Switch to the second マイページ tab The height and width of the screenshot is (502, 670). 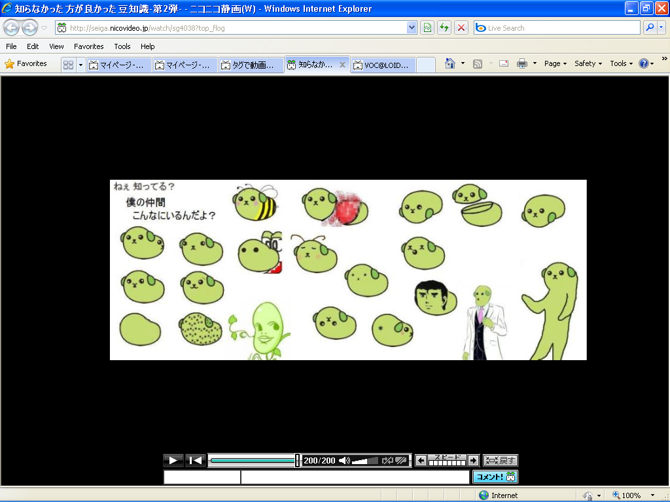pos(185,65)
